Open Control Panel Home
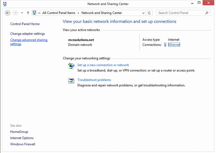The height and width of the screenshot is (153, 216). point(25,24)
